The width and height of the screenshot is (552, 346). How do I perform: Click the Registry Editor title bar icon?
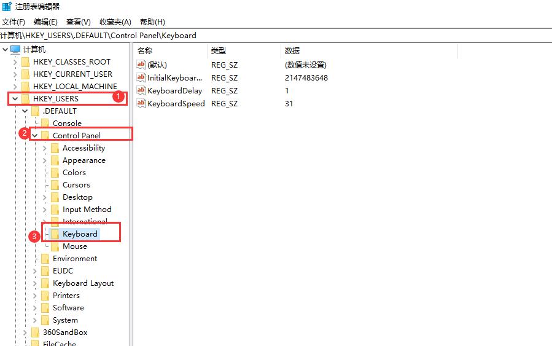tap(7, 6)
